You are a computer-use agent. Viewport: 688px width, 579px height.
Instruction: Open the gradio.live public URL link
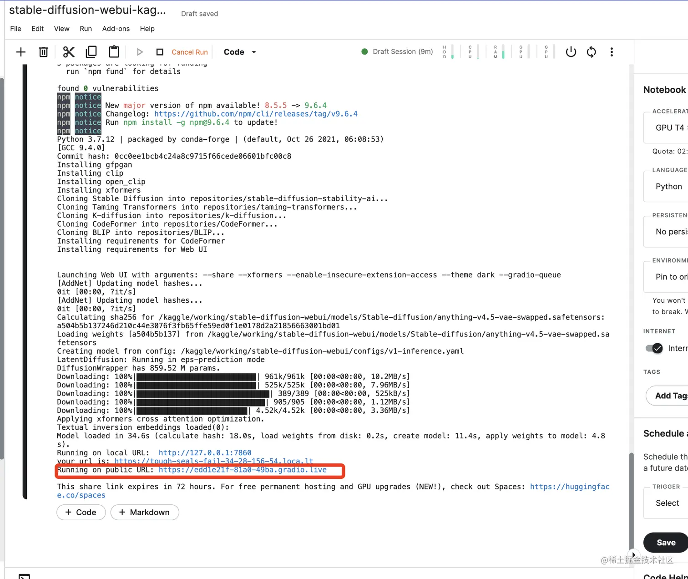243,470
